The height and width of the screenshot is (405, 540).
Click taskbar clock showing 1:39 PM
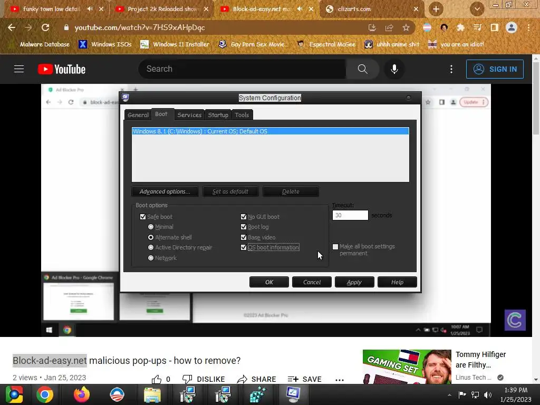click(x=516, y=394)
